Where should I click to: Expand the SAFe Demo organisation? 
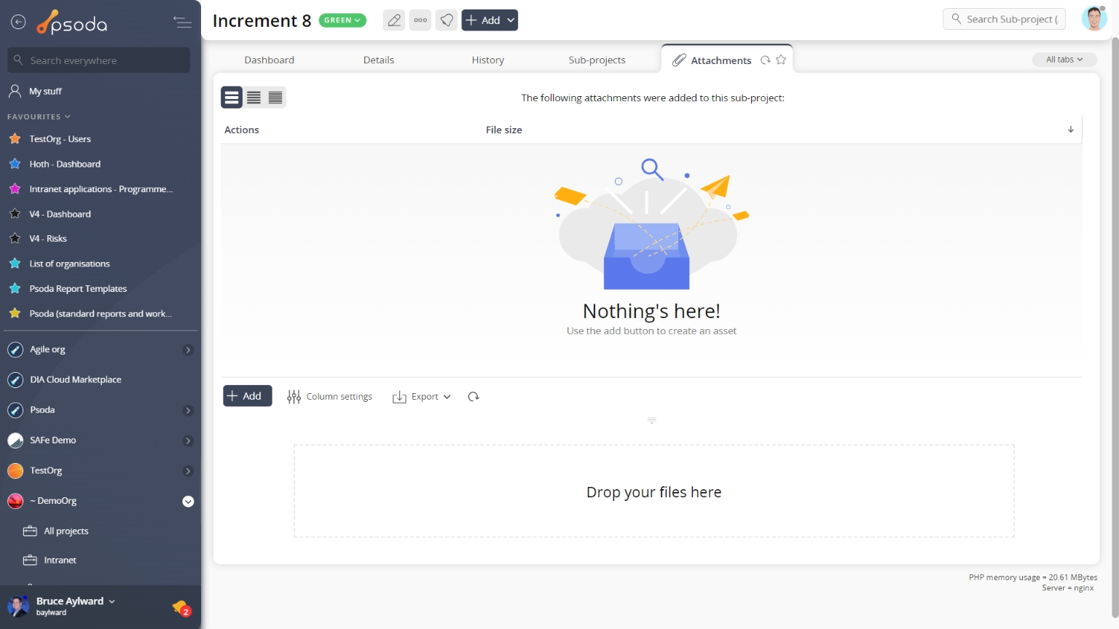coord(188,441)
